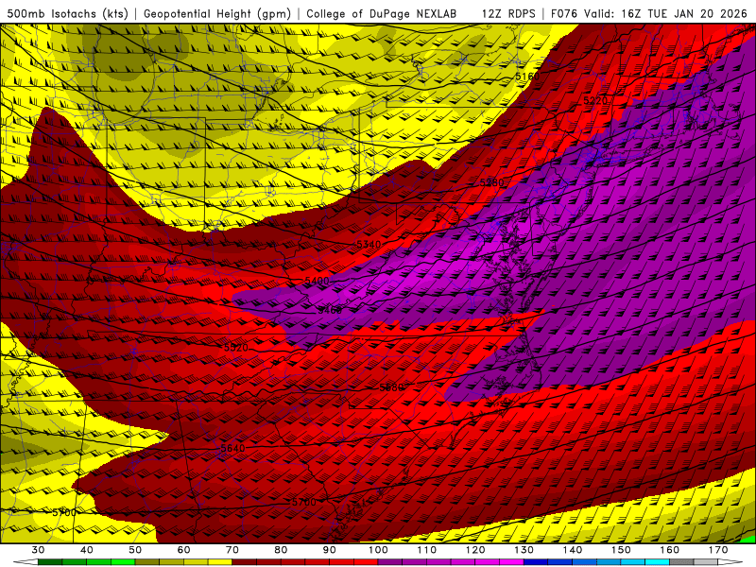756x567 pixels.
Task: Click the 160 value on the color scale
Action: [670, 550]
